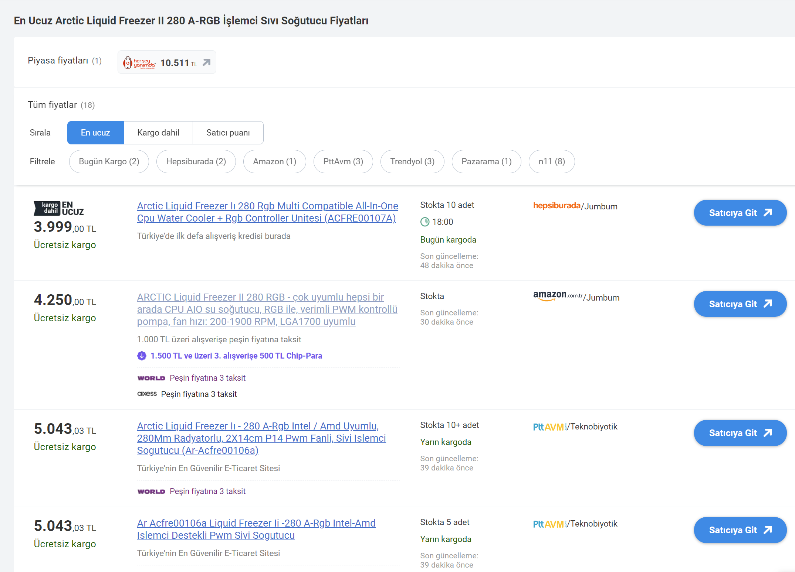Go to seller for the 4.250 TL Amazon offer

tap(740, 304)
